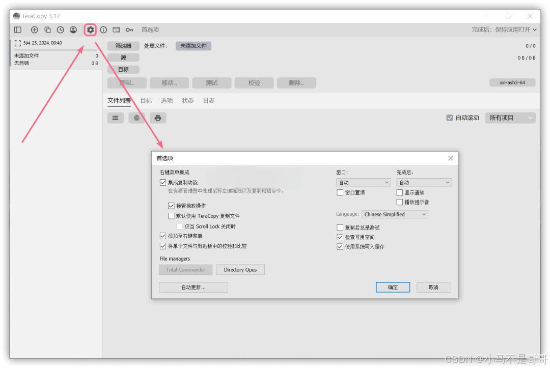The height and width of the screenshot is (368, 550).
Task: Click the user account icon
Action: [x=73, y=30]
